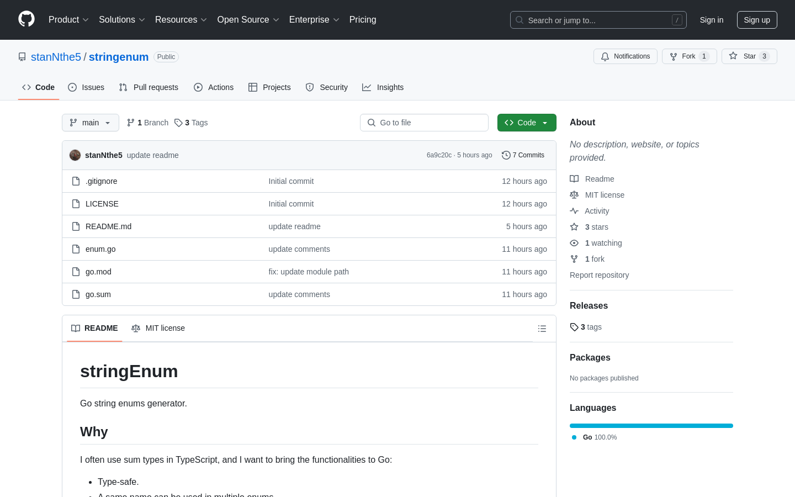This screenshot has height=497, width=795.
Task: Open commit hash 6a9c20c
Action: coord(439,155)
